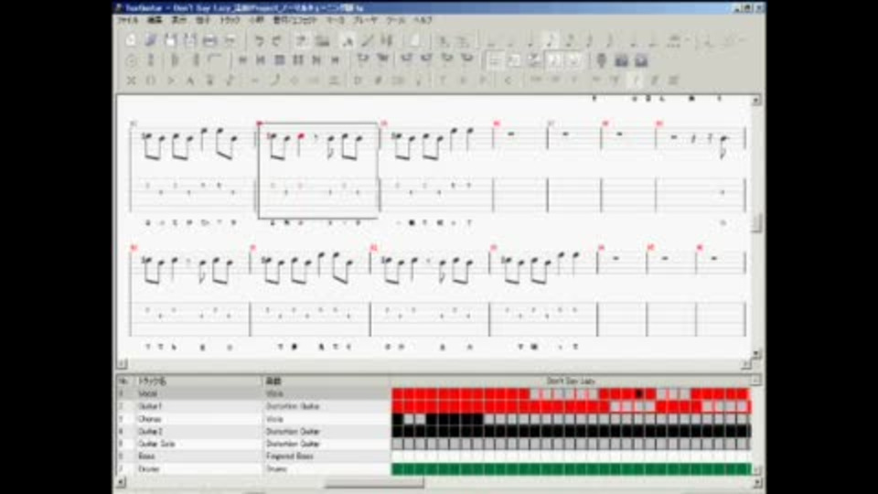Click the Save As toolbar icon
This screenshot has width=878, height=494.
(x=190, y=40)
